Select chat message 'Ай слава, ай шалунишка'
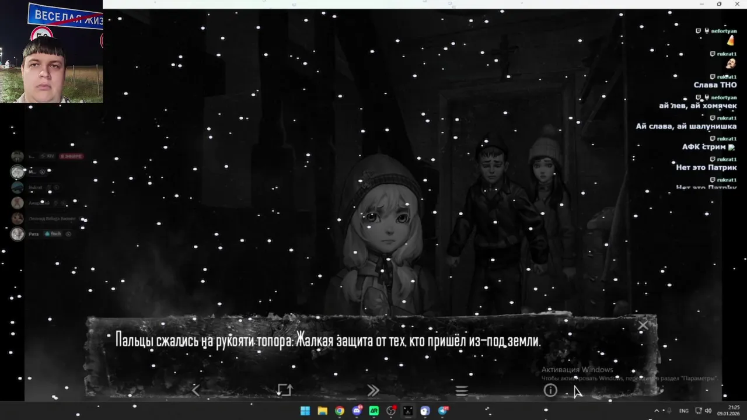Image resolution: width=747 pixels, height=420 pixels. coord(686,127)
